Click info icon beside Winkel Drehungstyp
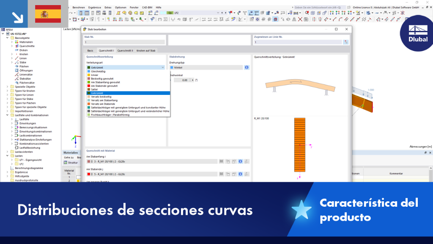The height and width of the screenshot is (244, 433). tap(247, 67)
